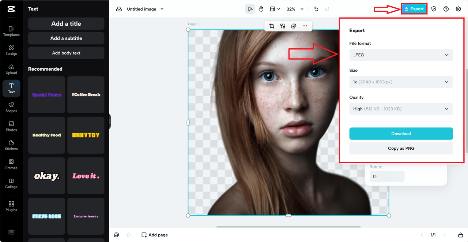
Task: Open the Shapes sidebar section
Action: [11, 107]
